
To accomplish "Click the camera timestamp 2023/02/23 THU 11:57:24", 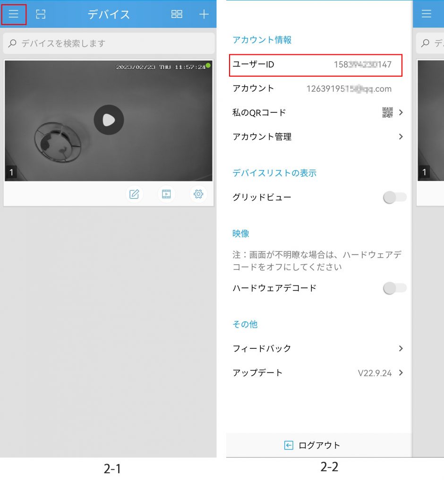I will 161,67.
